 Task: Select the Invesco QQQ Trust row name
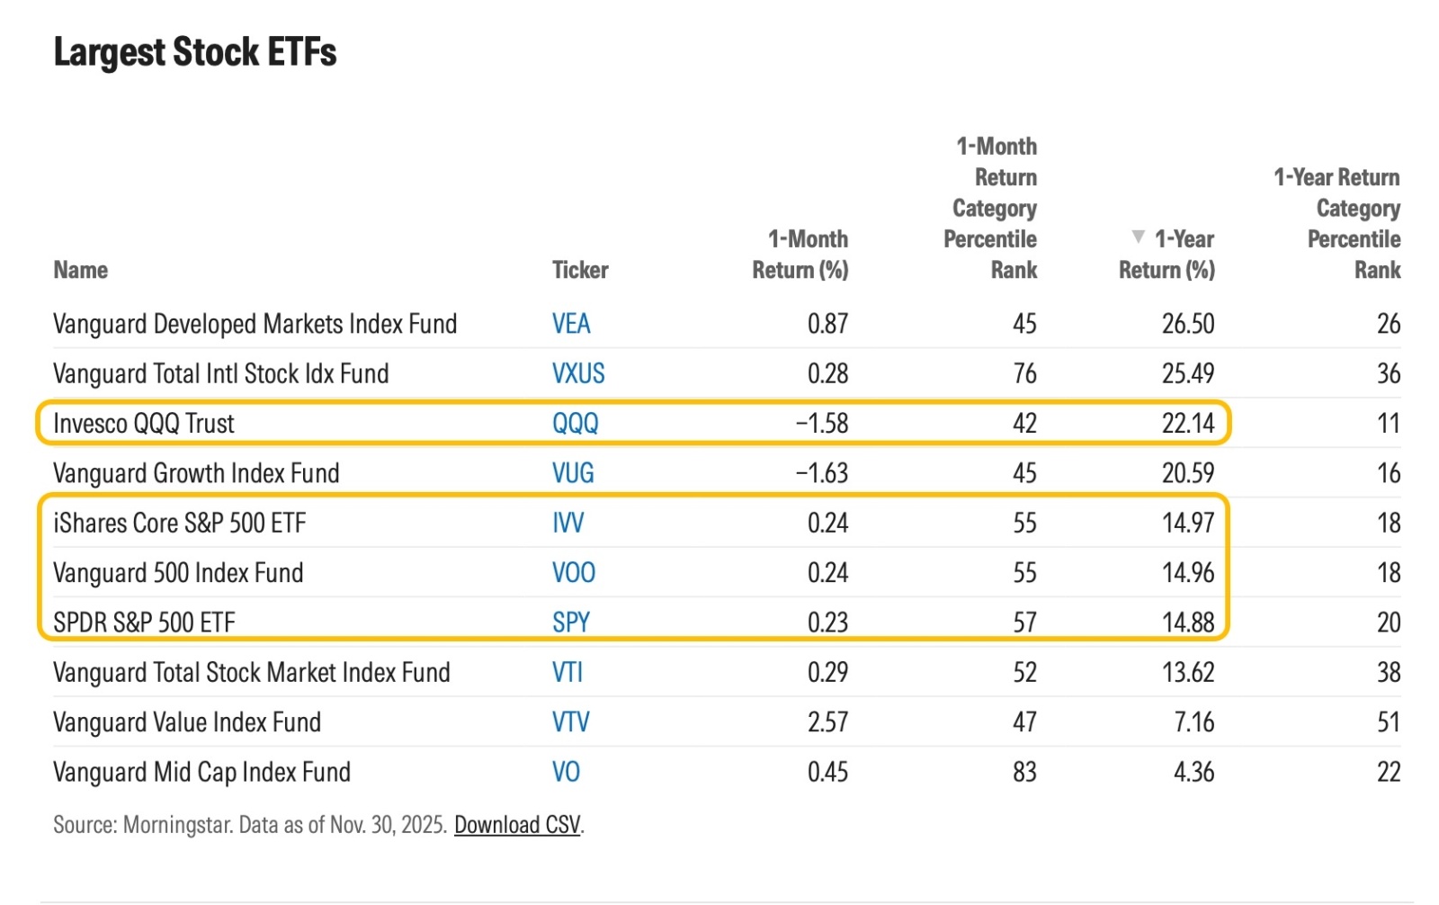pos(144,424)
